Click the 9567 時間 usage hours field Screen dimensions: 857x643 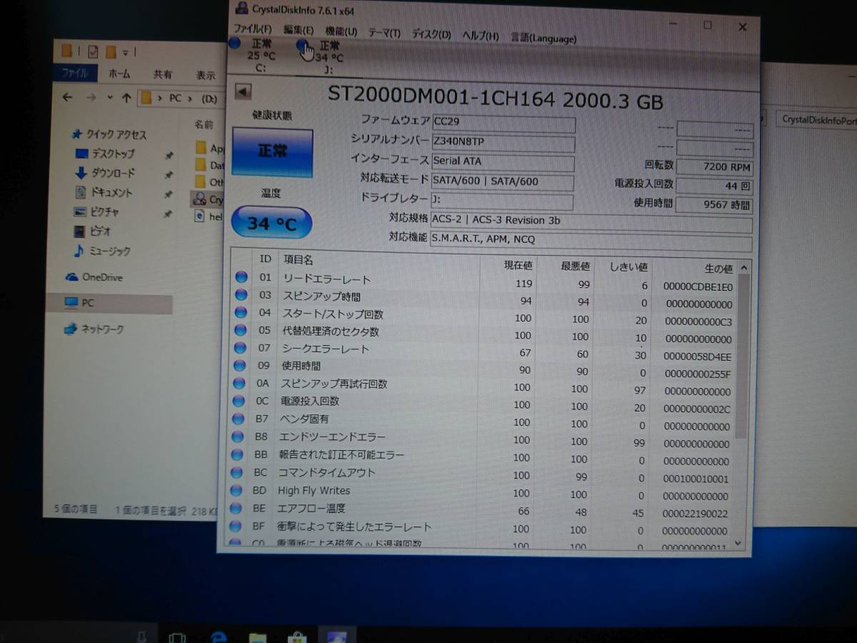[714, 205]
